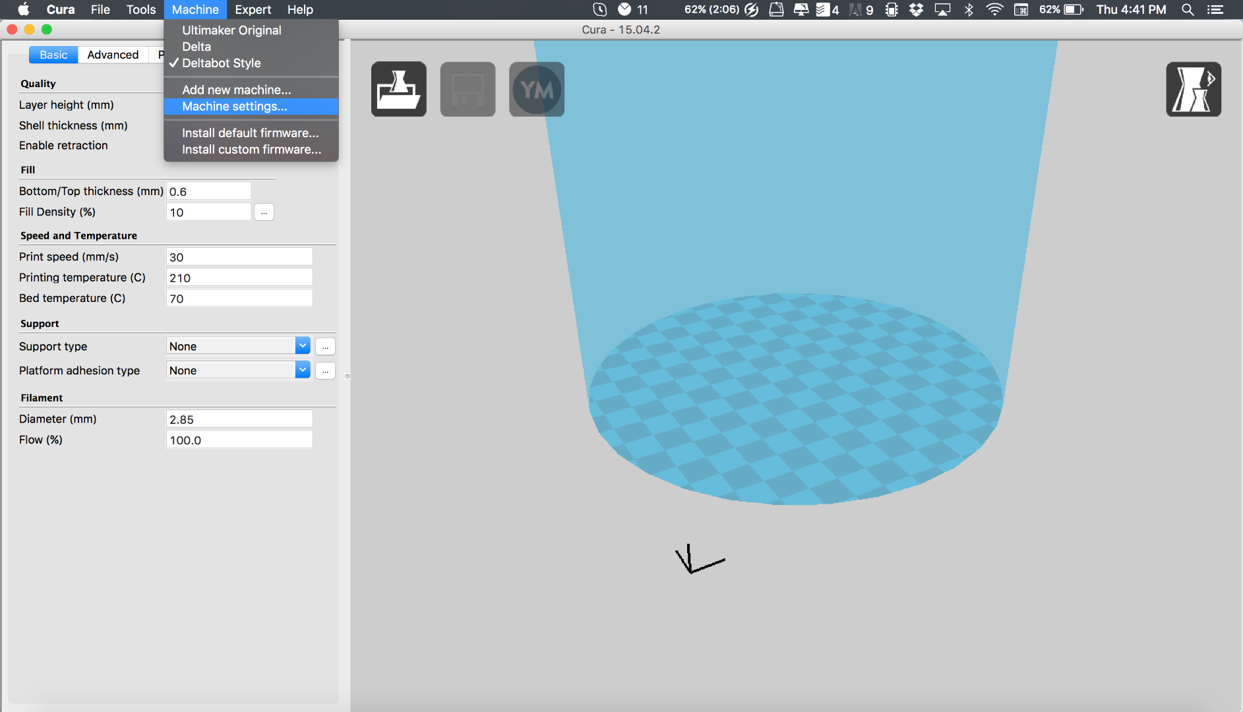
Task: Click the YouMagine share icon
Action: 537,89
